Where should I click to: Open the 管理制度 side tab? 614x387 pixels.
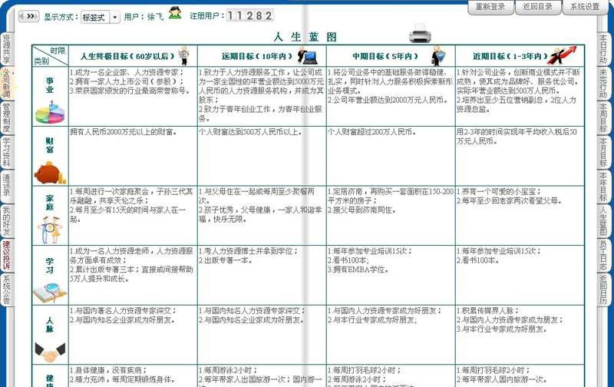click(6, 117)
